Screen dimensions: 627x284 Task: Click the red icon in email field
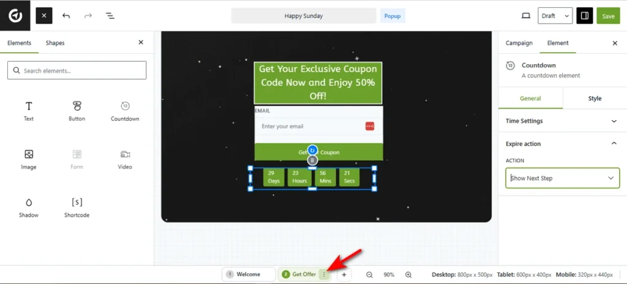(x=370, y=127)
